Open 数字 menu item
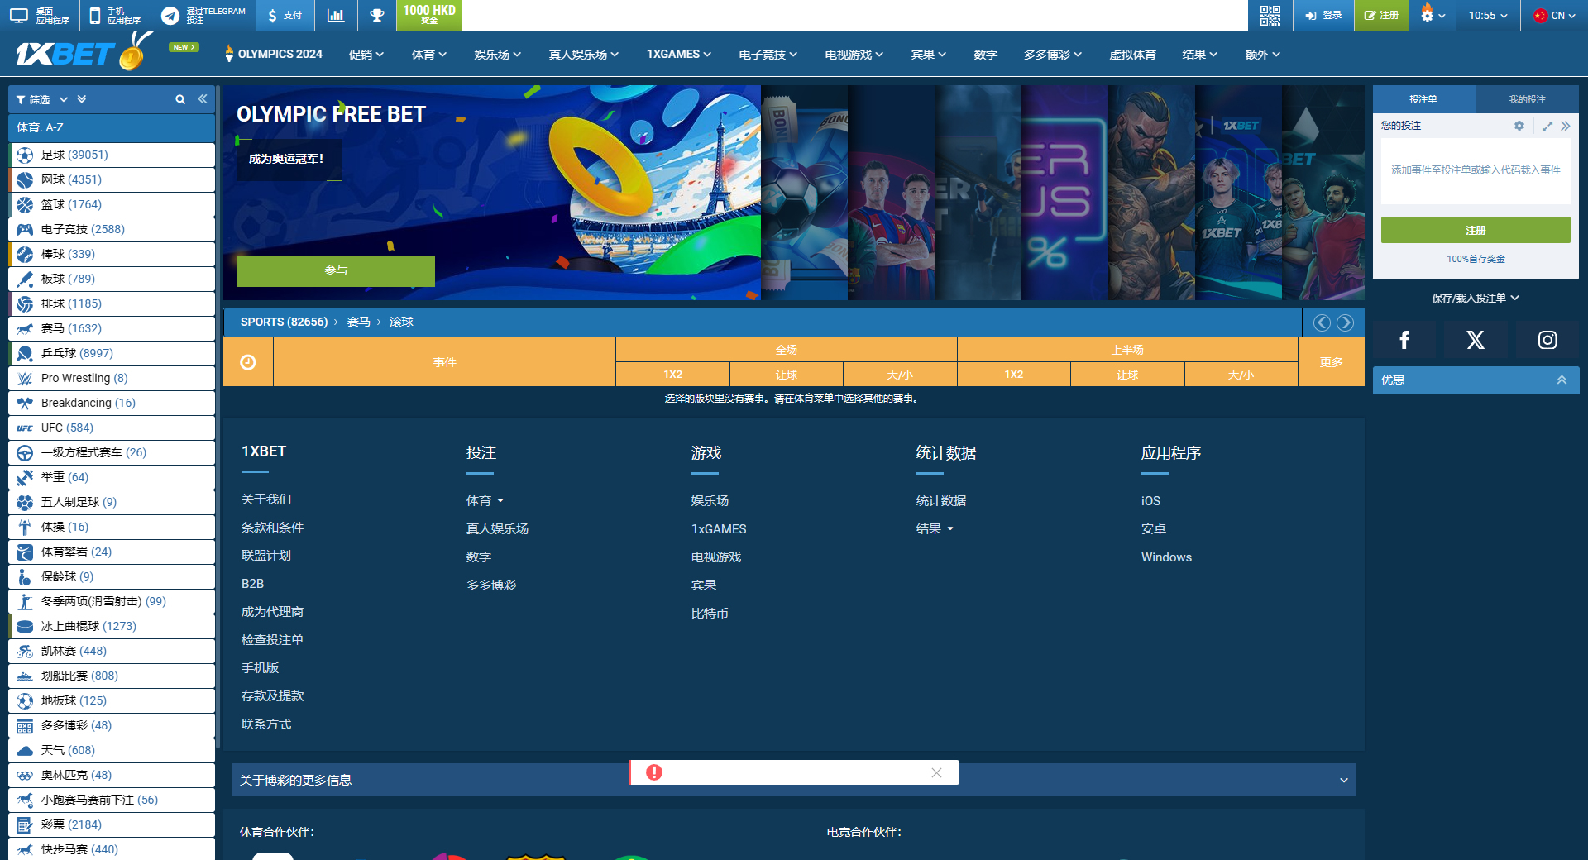 (x=985, y=55)
